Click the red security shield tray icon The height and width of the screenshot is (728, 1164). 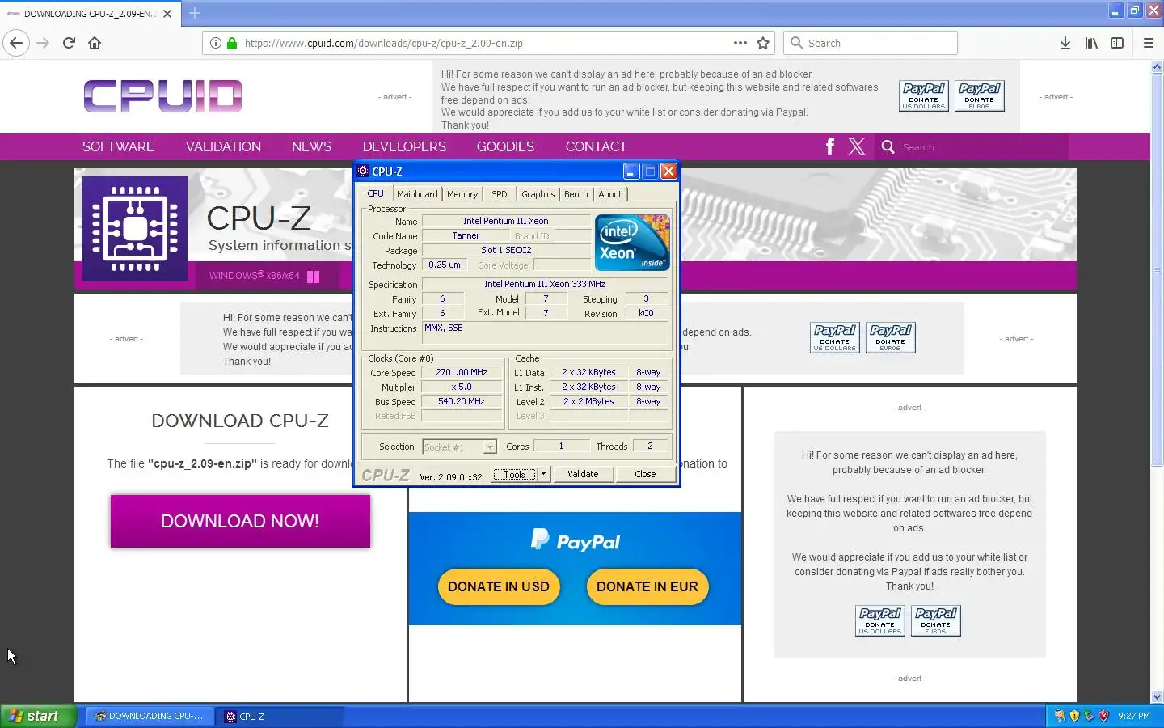click(1103, 716)
